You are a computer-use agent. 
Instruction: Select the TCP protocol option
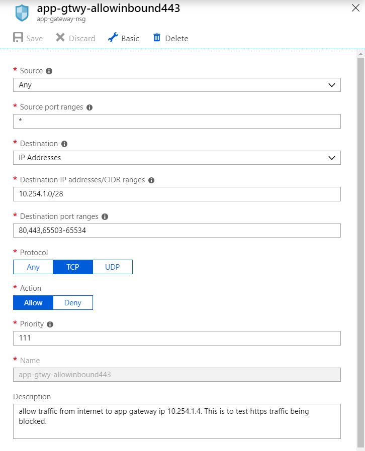click(x=73, y=267)
